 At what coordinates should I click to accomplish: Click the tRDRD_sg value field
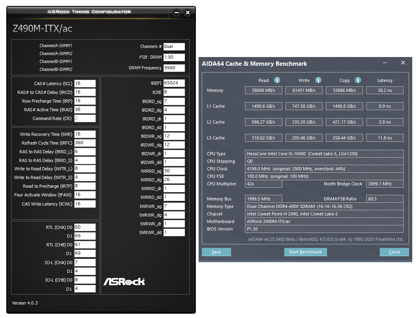[174, 101]
